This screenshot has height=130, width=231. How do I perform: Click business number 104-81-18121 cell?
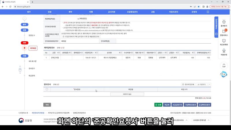click(x=91, y=57)
